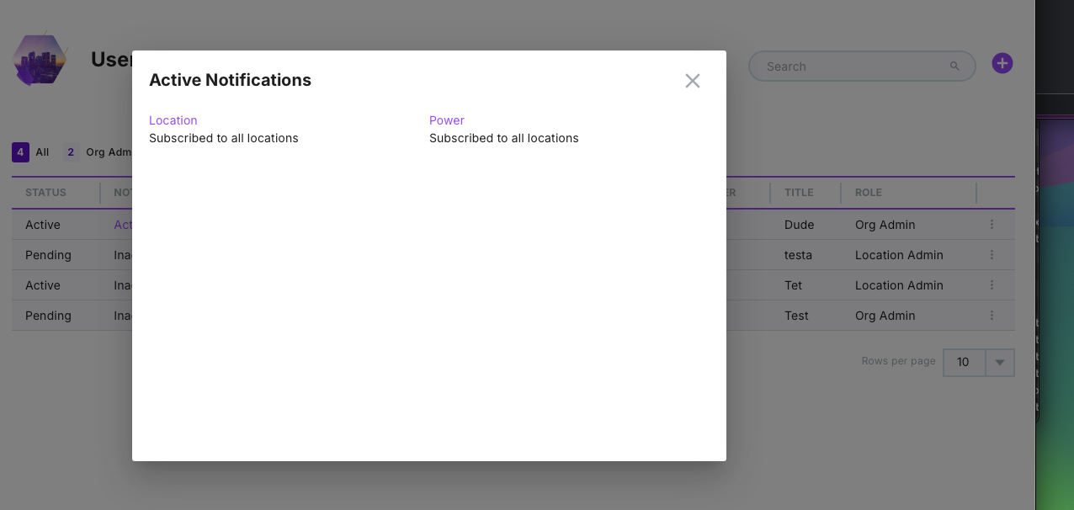Sort by the ROLE column header
Viewport: 1074px width, 510px height.
869,193
